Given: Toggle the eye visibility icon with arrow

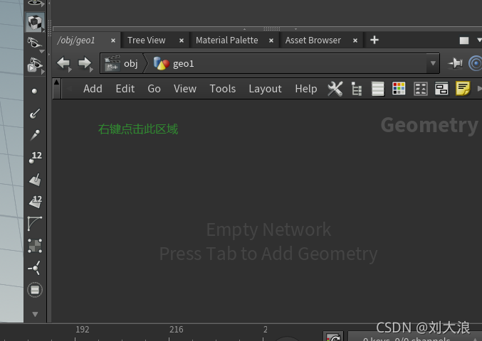Looking at the screenshot, I should (35, 44).
